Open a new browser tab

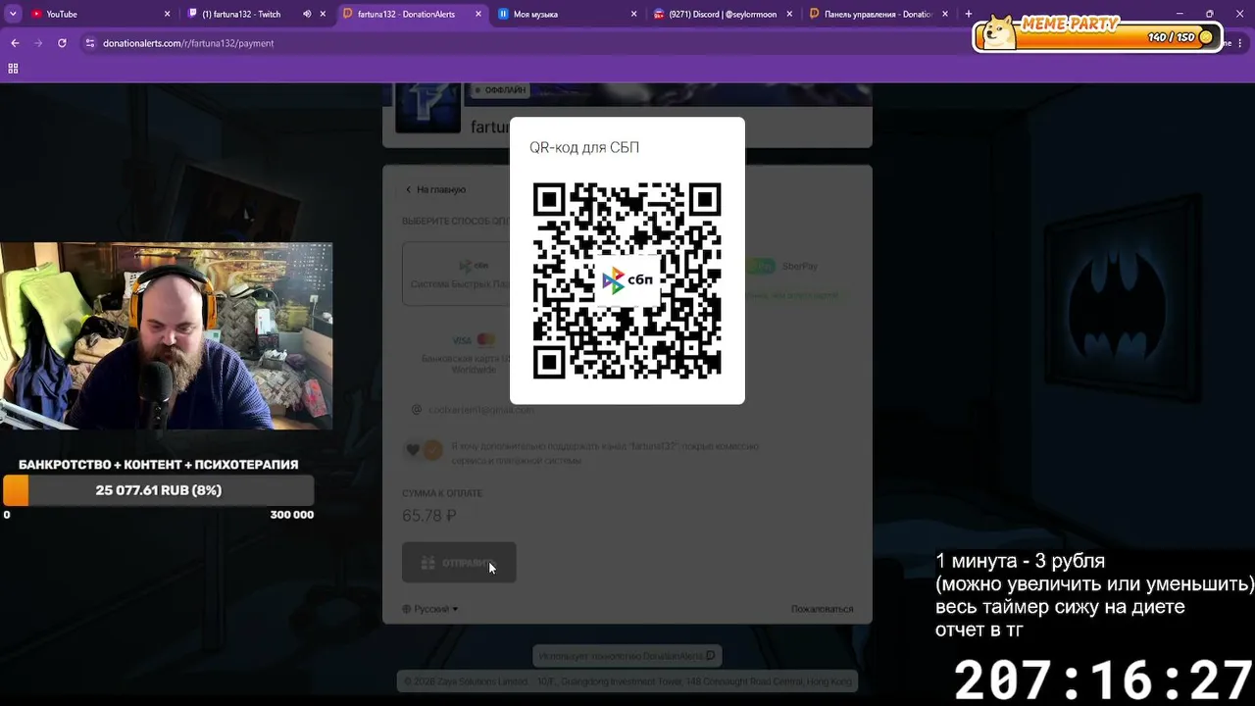click(x=969, y=14)
